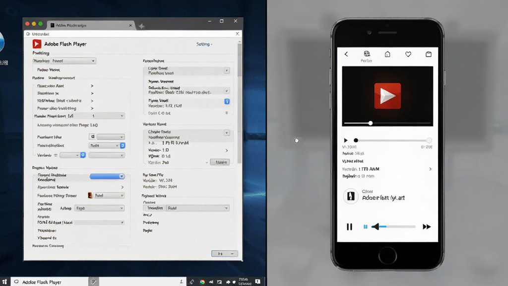Adjust the blue volume slider on phone
The width and height of the screenshot is (508, 286).
(x=393, y=226)
